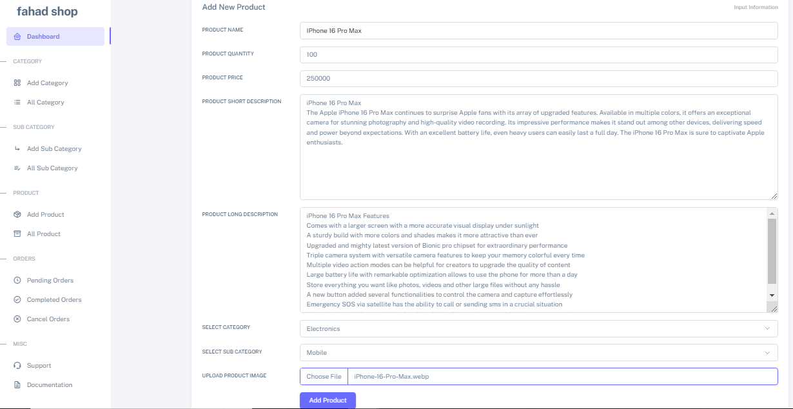
Task: Click the line about Emergency SOS via satellite
Action: [x=434, y=304]
